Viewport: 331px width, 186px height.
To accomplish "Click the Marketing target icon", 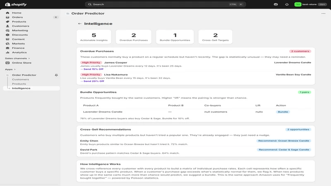I will [7, 30].
